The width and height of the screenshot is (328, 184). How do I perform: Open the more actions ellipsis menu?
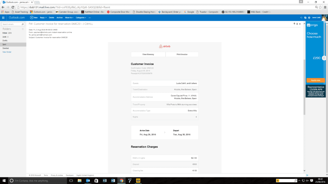click(90, 18)
